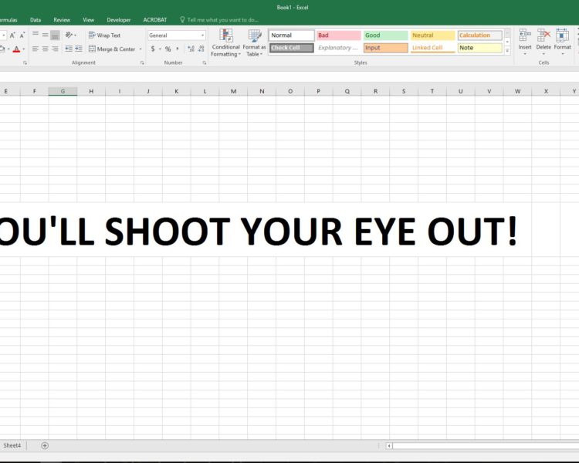The height and width of the screenshot is (463, 579).
Task: Apply the Check Cell style
Action: [x=291, y=48]
